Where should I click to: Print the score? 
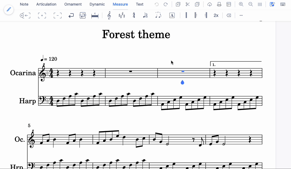(x=219, y=4)
